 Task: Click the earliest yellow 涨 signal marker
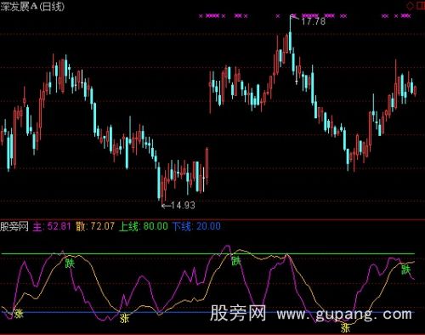[19, 314]
